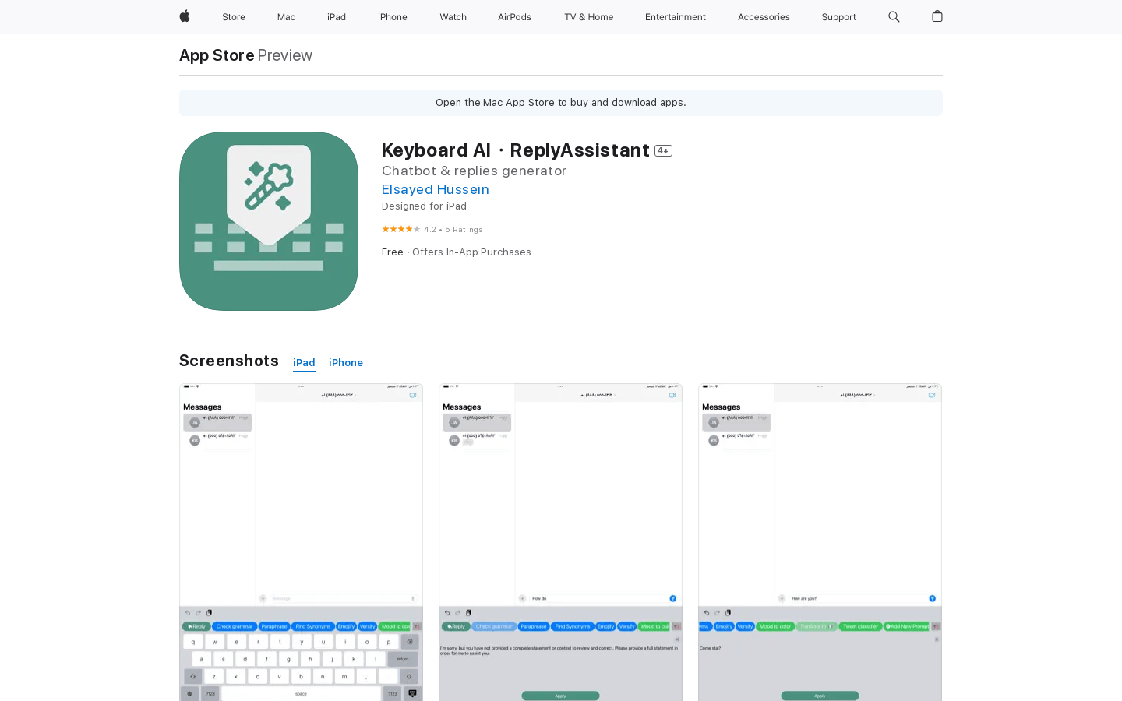The height and width of the screenshot is (701, 1122).
Task: Switch to the iPhone screenshots tab
Action: [346, 362]
